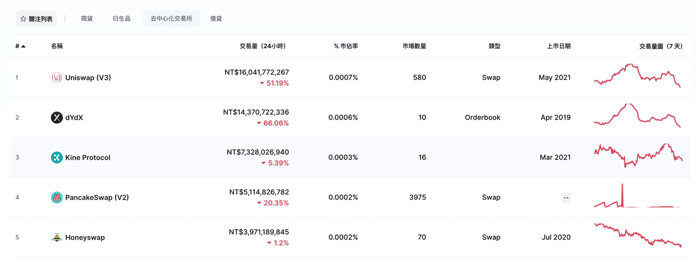Click the dYdX logo icon

point(56,118)
